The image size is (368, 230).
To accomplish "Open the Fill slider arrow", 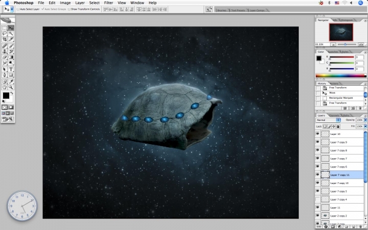I will [365, 126].
